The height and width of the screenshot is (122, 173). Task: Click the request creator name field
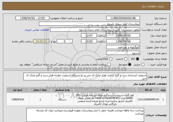[x=95, y=30]
